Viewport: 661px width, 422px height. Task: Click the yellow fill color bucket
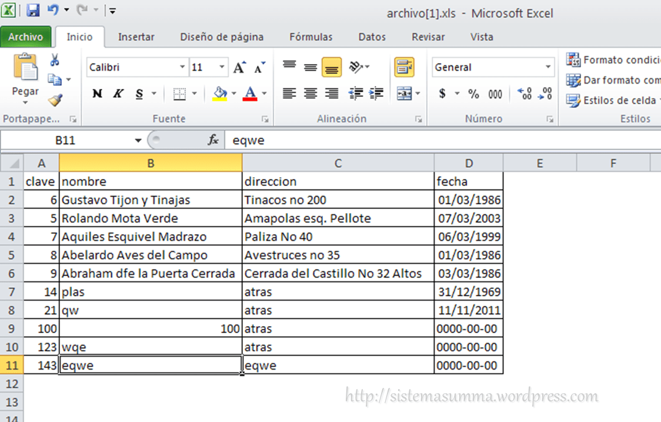pos(221,94)
